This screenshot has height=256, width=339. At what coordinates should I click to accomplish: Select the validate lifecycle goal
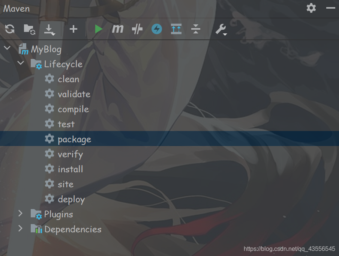[x=169, y=94]
